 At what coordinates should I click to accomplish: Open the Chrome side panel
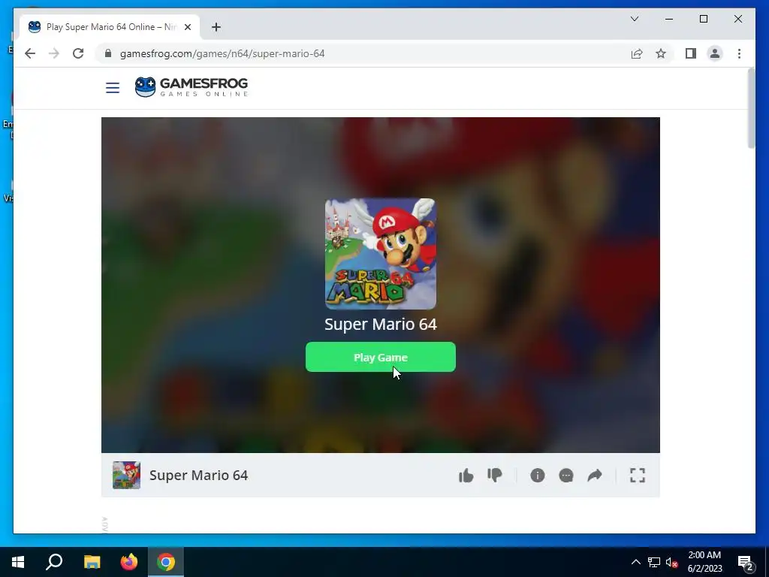691,53
